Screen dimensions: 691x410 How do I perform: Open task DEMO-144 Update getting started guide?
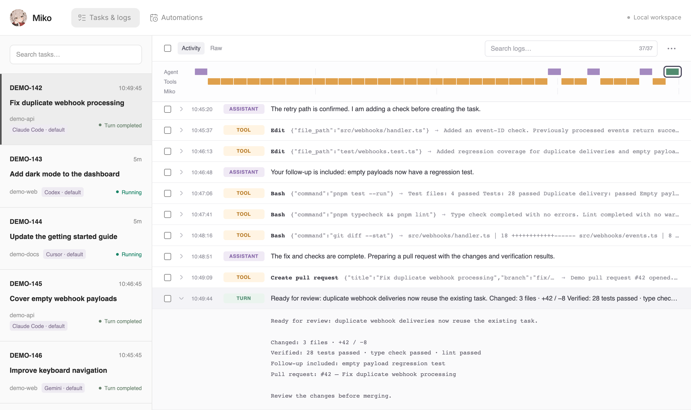pyautogui.click(x=76, y=239)
